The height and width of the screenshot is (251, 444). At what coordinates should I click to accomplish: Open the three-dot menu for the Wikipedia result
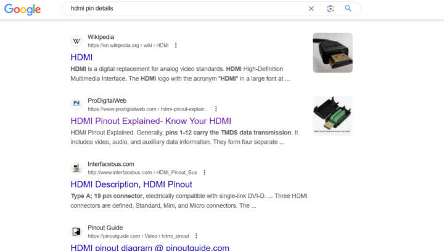click(x=176, y=45)
